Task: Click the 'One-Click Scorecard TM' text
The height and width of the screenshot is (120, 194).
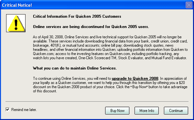Action: [x=97, y=58]
